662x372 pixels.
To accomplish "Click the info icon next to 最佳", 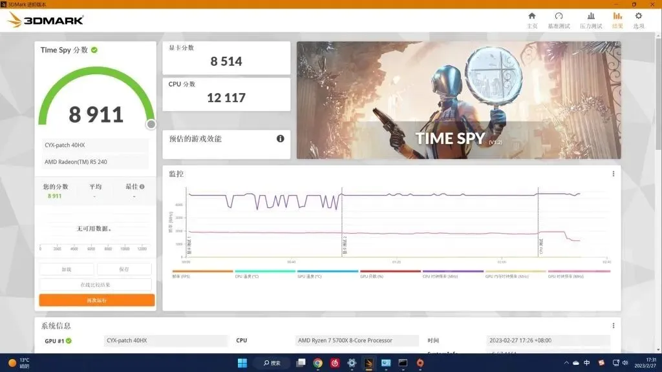I will tap(142, 187).
